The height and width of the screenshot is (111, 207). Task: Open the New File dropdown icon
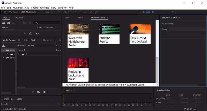pos(14,23)
